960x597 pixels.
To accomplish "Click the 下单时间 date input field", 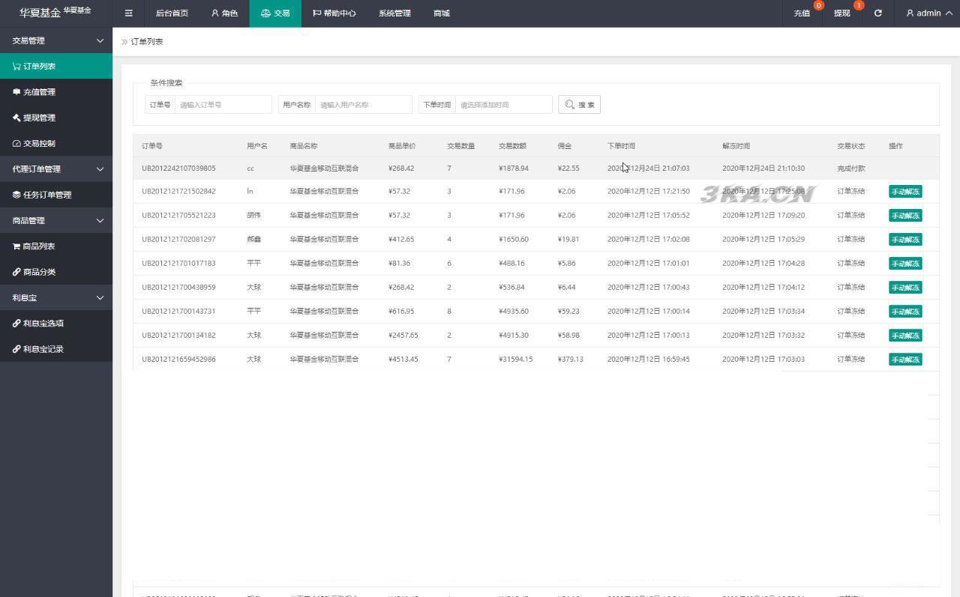I will tap(504, 105).
